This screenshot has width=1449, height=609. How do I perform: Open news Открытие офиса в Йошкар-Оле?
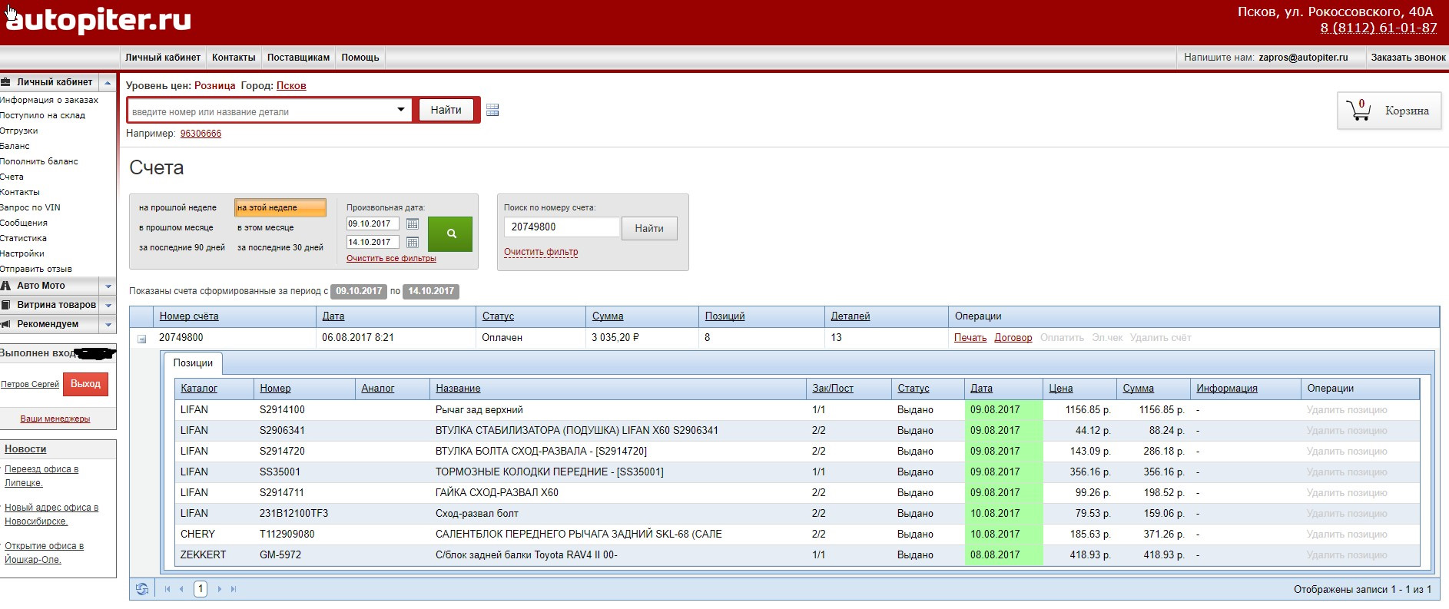point(44,553)
